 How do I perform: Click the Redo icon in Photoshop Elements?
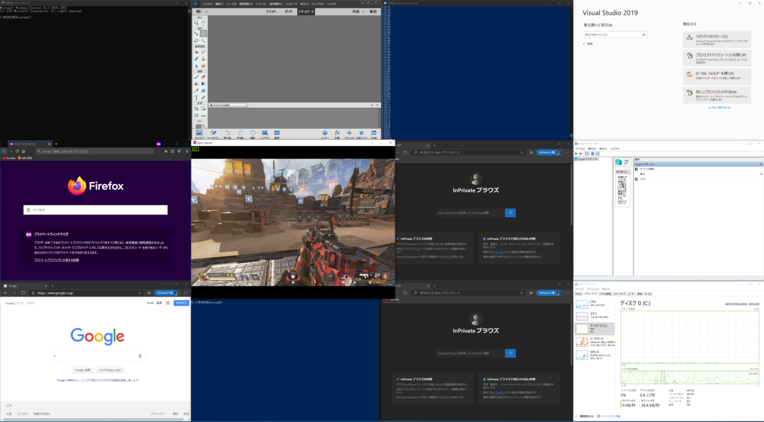[x=241, y=133]
